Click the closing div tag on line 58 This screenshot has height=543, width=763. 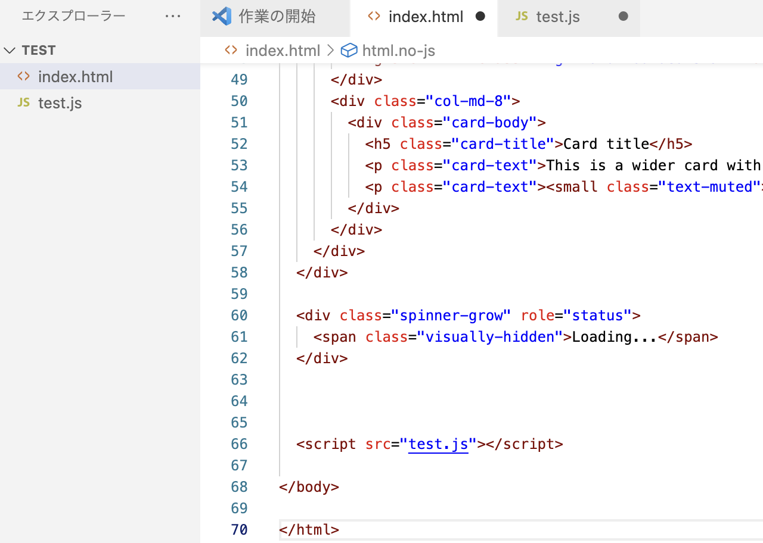click(322, 273)
